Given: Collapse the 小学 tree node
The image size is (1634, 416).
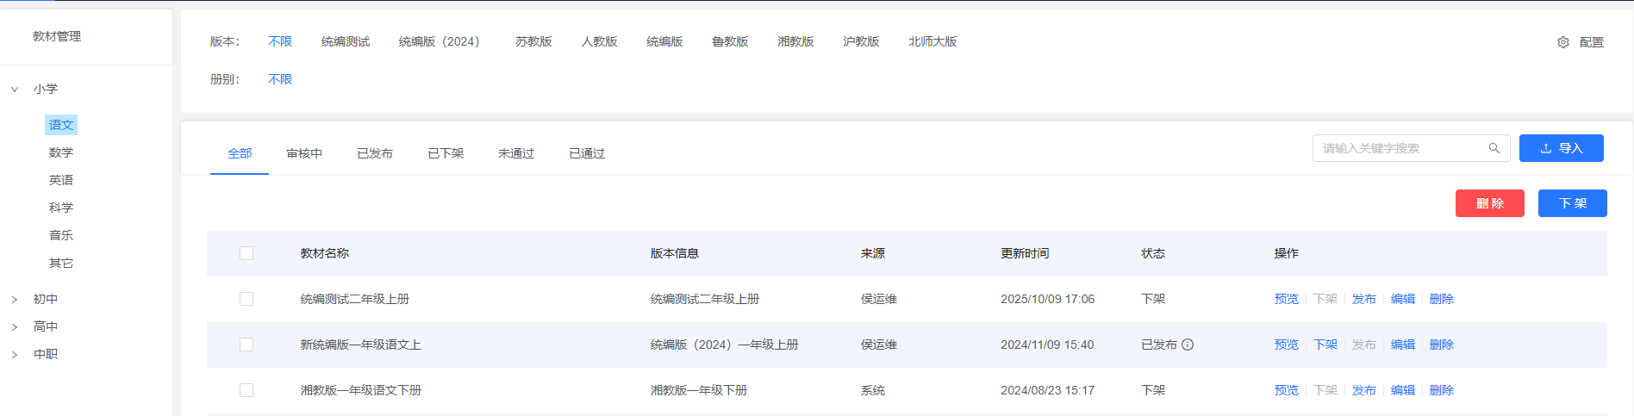Looking at the screenshot, I should tap(15, 89).
